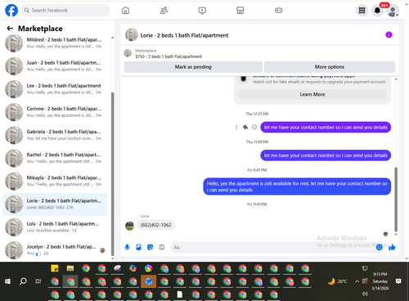Open the Video/Watch icon
The height and width of the screenshot is (301, 409).
coord(202,11)
